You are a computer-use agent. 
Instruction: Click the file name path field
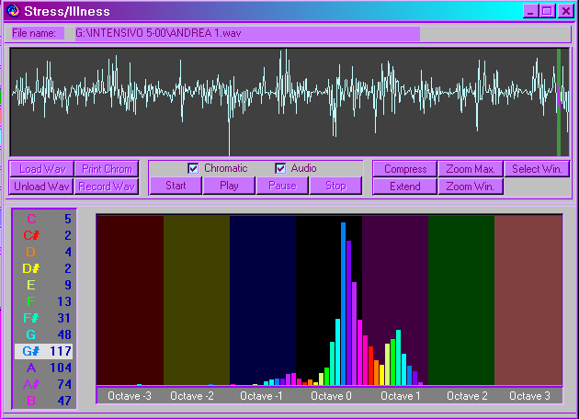tap(246, 33)
